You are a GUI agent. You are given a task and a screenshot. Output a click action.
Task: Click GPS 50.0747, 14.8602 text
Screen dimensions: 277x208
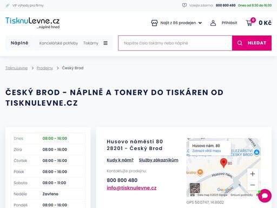tap(205, 203)
